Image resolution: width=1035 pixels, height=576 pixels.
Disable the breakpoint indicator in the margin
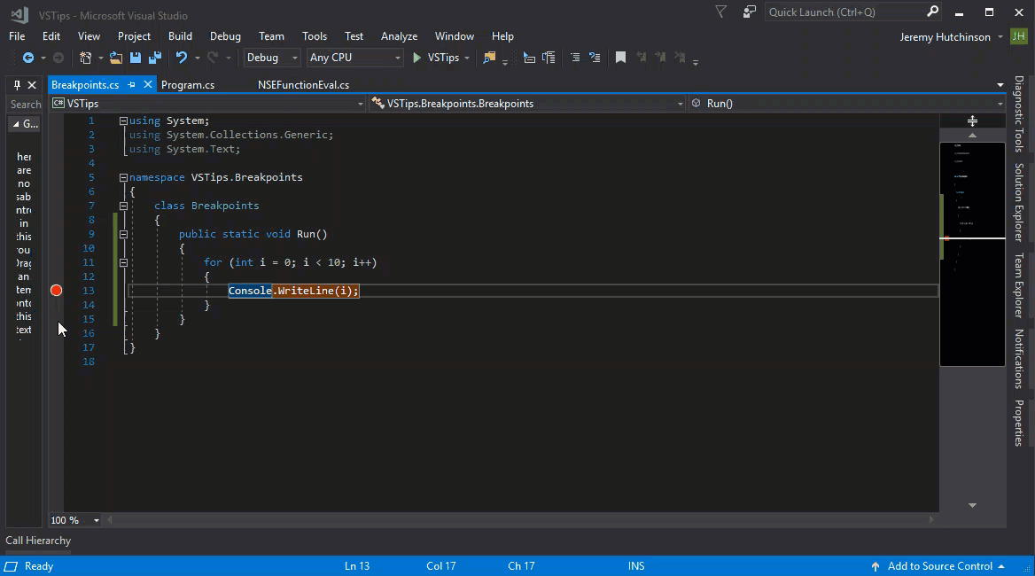(56, 290)
